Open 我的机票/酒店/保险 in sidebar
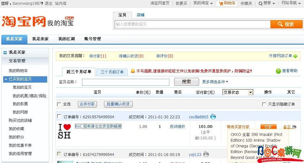 29,96
